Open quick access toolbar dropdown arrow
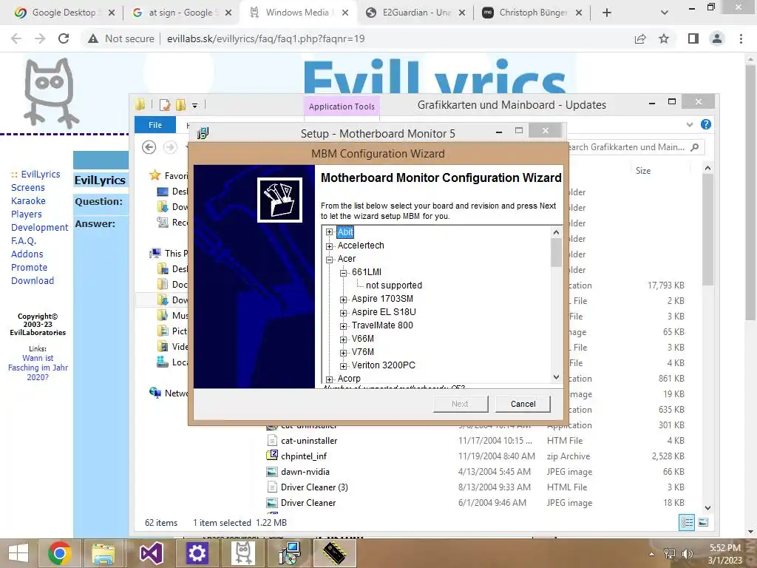The width and height of the screenshot is (757, 568). (194, 105)
